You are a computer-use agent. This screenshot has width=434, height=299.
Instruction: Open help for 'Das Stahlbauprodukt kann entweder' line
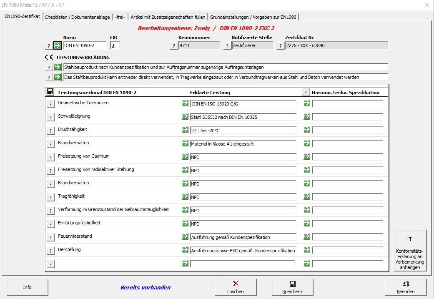49,77
